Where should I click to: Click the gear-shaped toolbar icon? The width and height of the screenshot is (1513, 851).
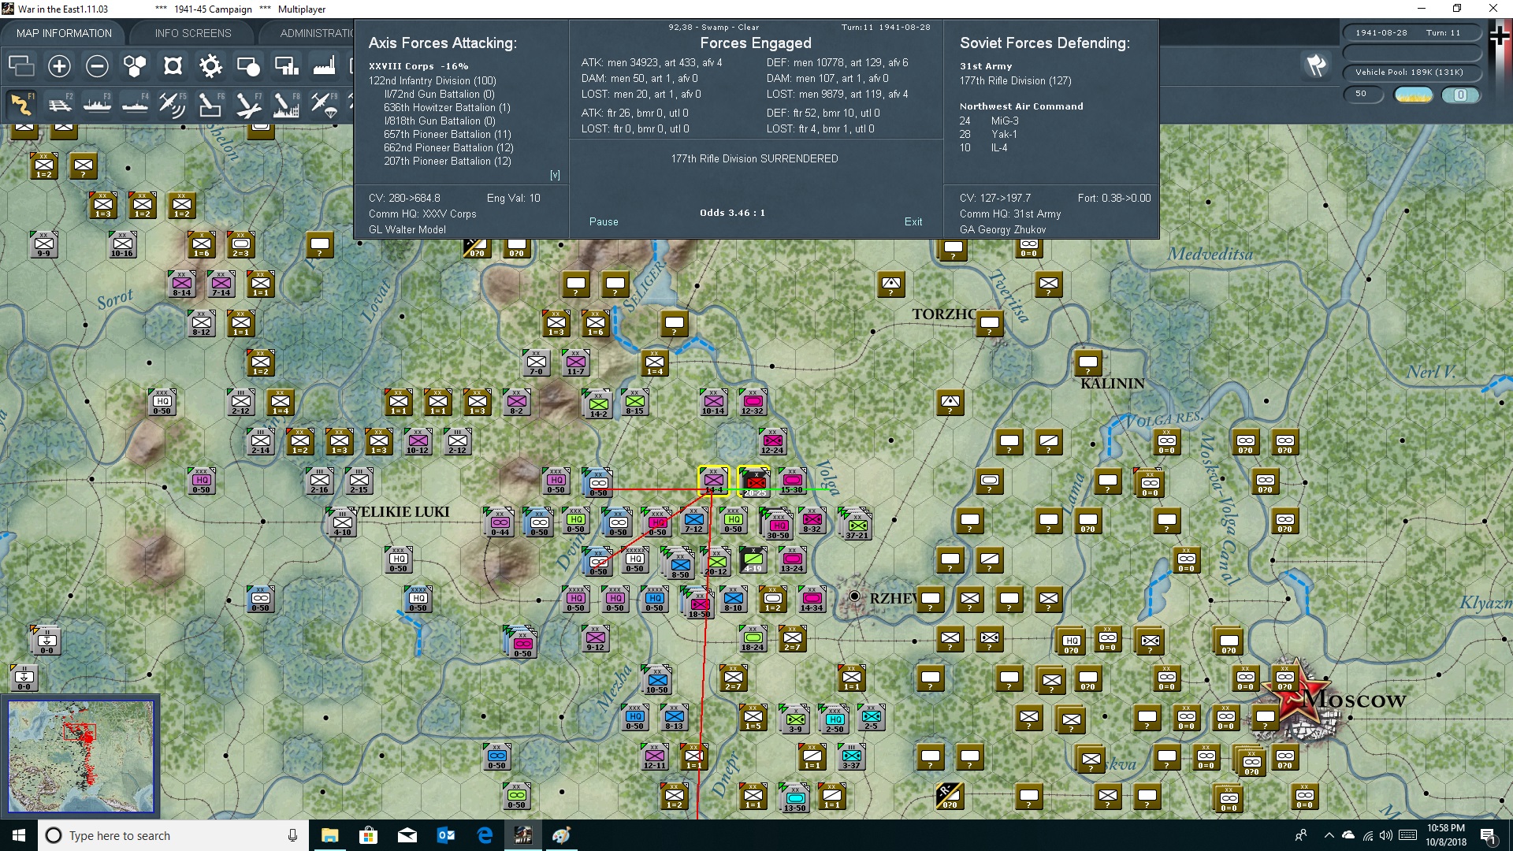coord(210,66)
